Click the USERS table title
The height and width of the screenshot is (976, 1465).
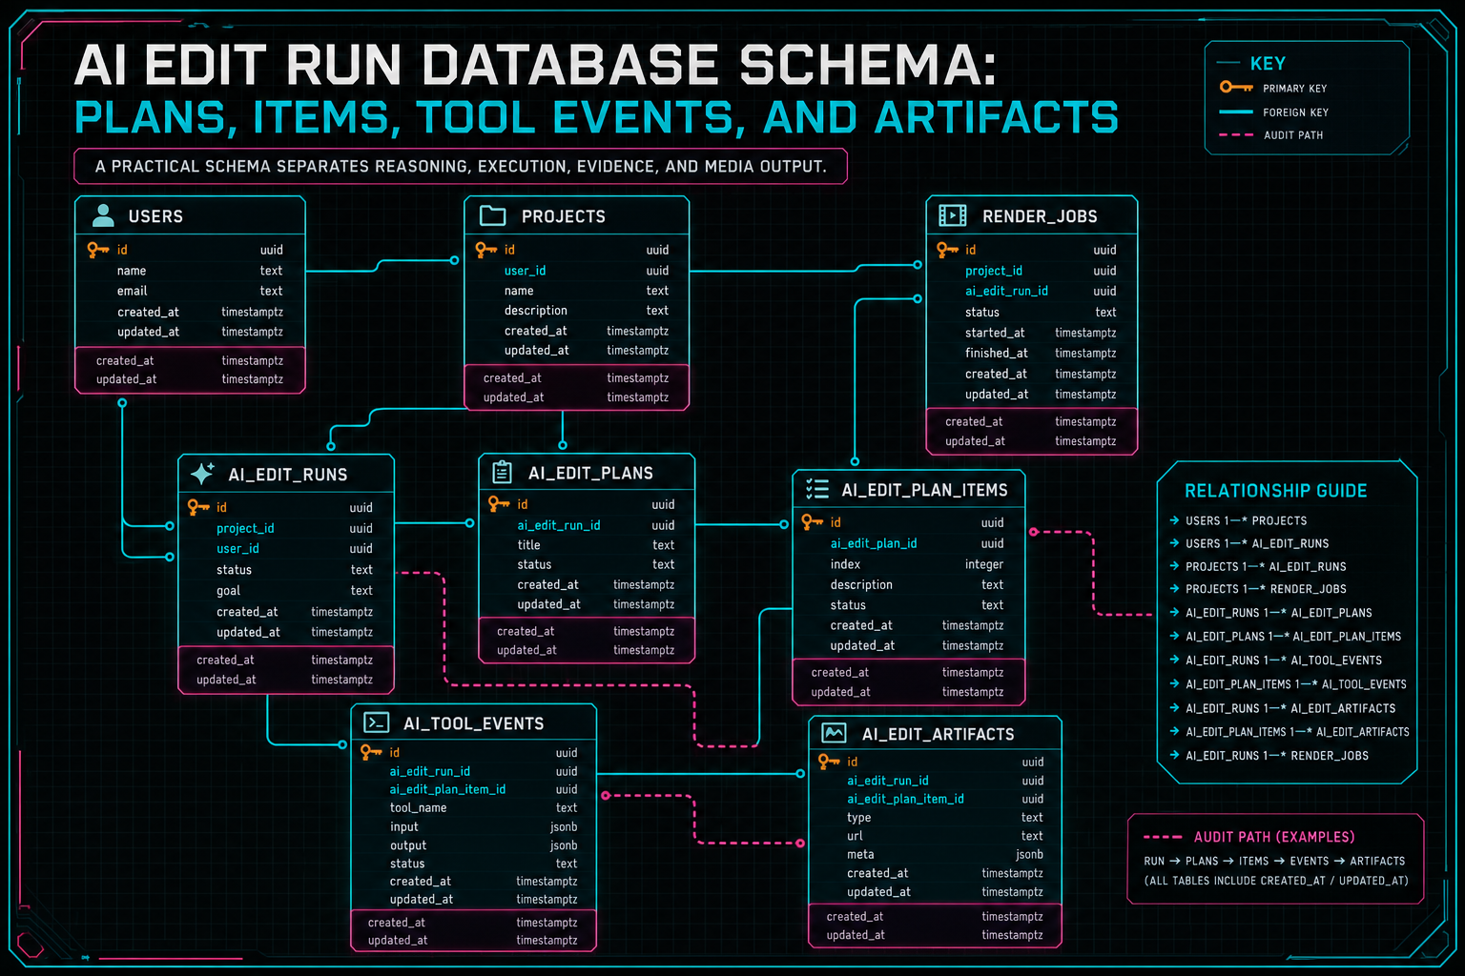(x=155, y=216)
